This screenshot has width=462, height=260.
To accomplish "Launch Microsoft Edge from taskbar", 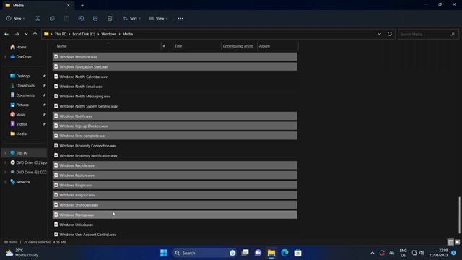I will coord(284,253).
